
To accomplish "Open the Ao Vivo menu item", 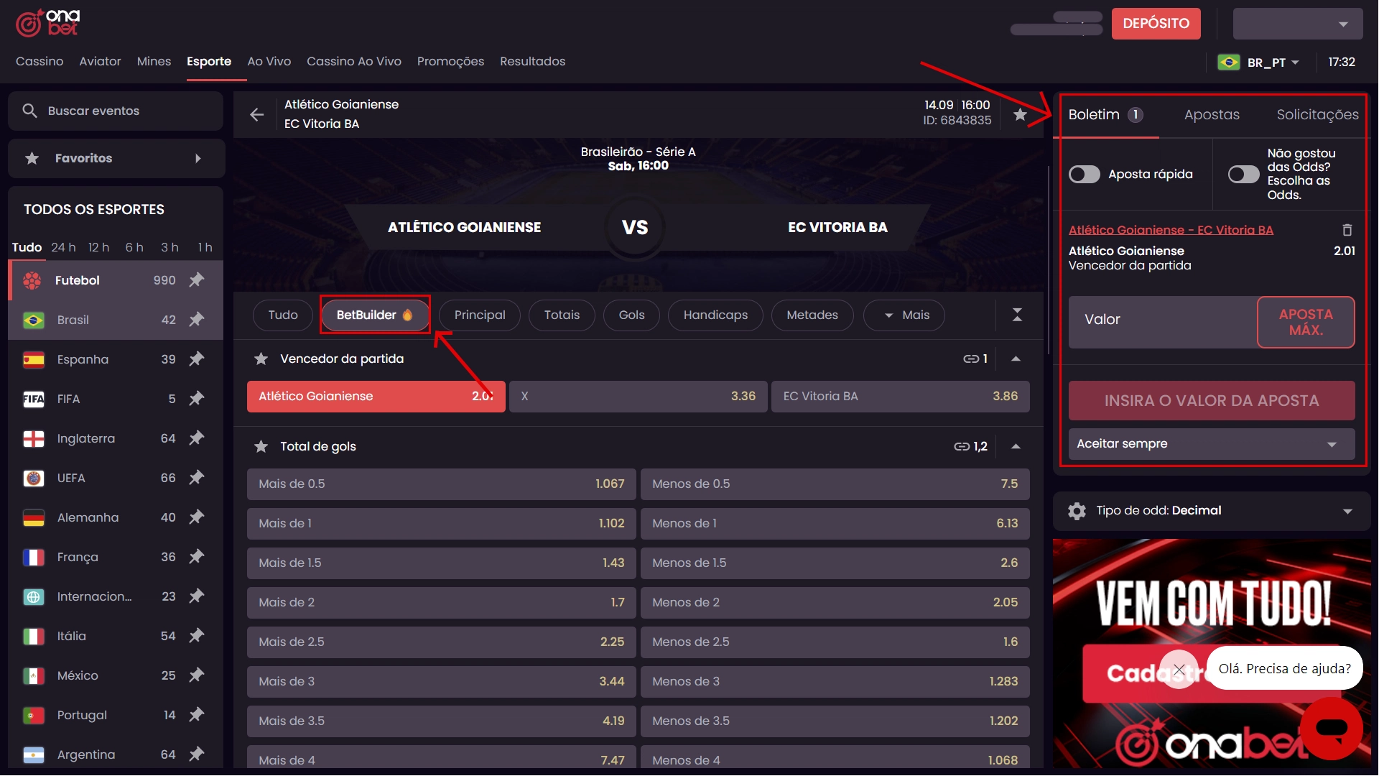I will (269, 61).
